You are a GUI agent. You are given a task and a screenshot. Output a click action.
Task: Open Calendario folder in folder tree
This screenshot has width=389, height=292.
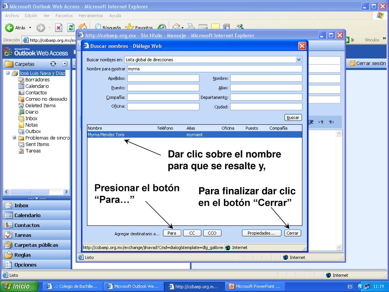(x=37, y=86)
